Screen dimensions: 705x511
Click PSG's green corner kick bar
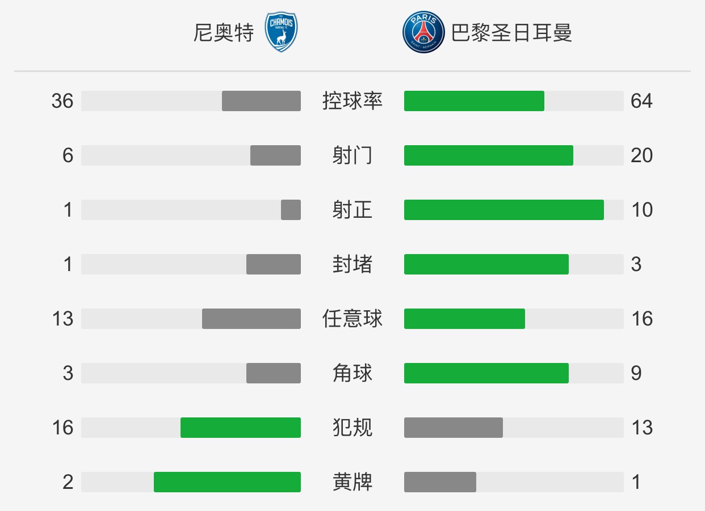pyautogui.click(x=486, y=373)
